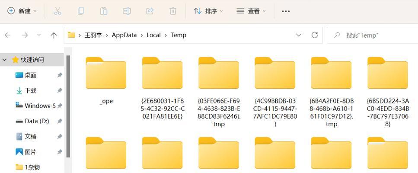Open the three-dot more options menu
This screenshot has height=173, width=418.
(x=286, y=11)
